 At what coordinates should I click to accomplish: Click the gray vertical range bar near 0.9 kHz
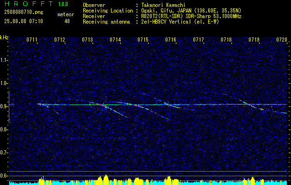(9, 107)
